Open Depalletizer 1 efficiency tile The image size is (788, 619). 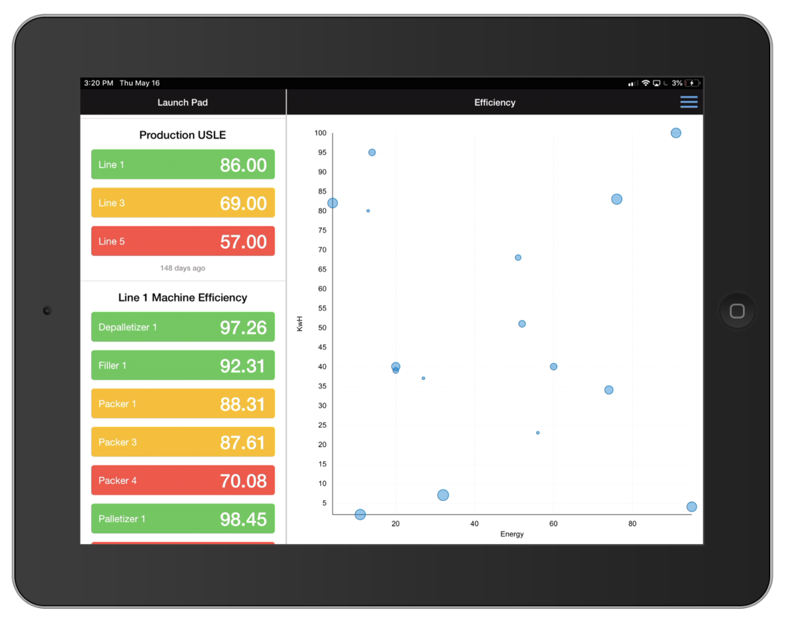pos(183,327)
